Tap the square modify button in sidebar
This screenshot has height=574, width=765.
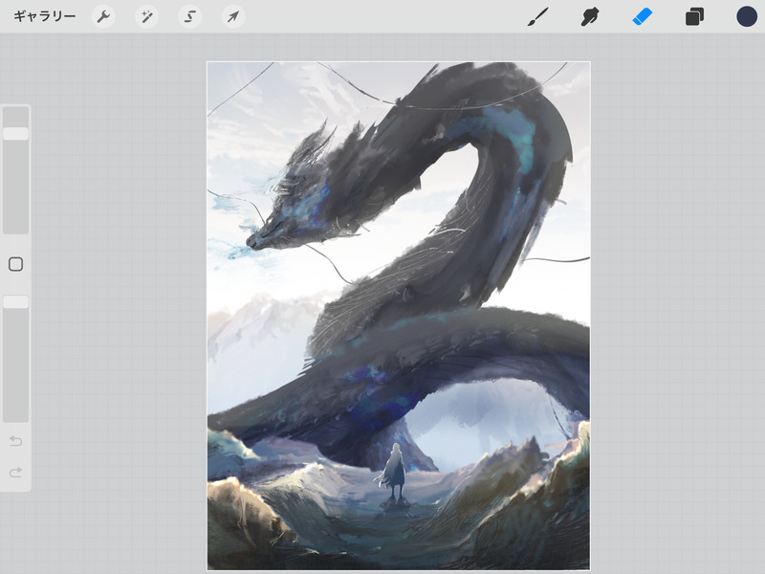pos(15,264)
